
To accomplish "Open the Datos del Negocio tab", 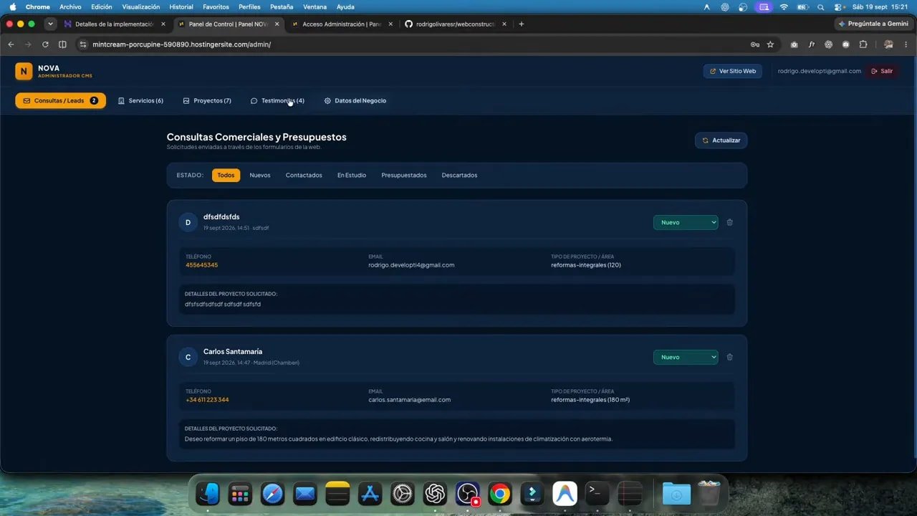I will point(355,101).
